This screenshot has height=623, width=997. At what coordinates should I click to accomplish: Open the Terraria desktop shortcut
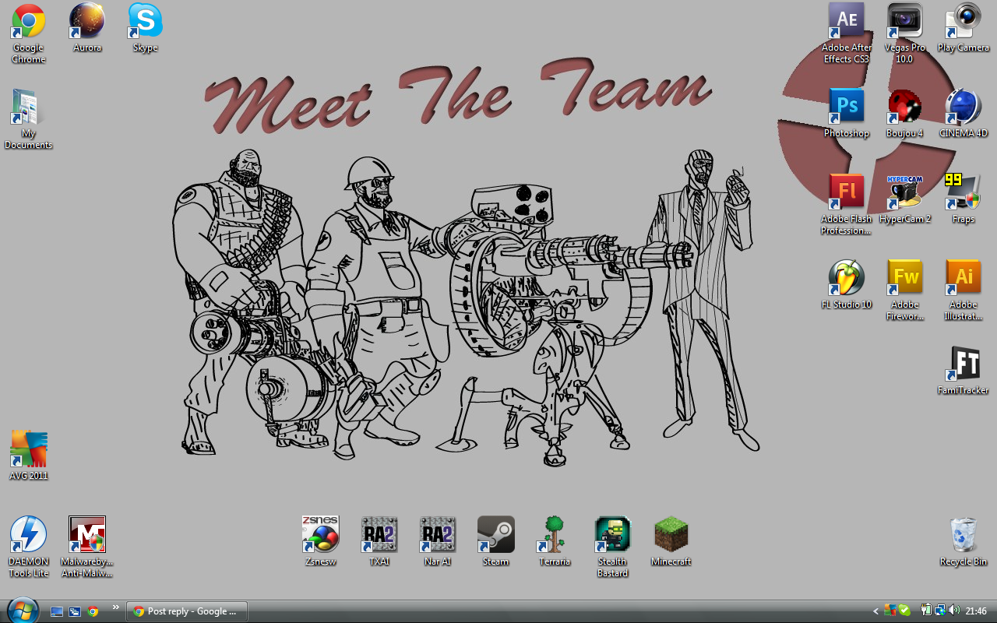point(555,535)
